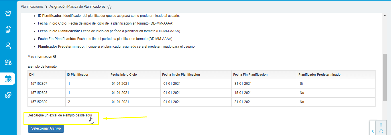The image size is (391, 135).
Task: Open the settings gear in sidebar
Action: 8,95
